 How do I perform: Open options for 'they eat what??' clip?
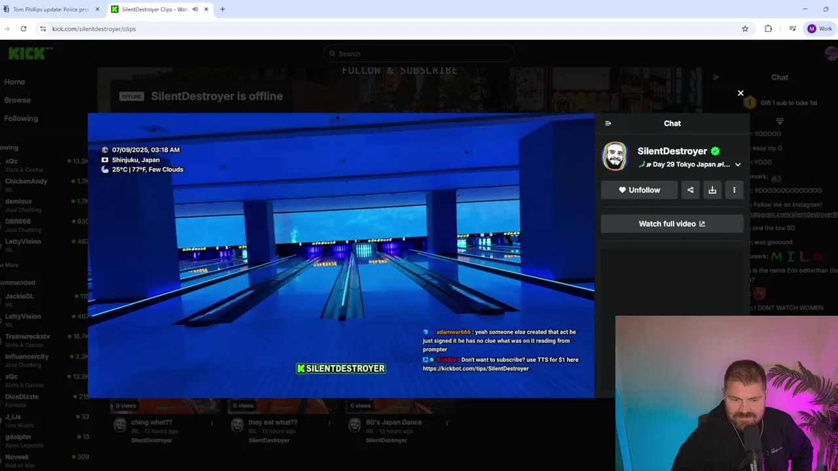[x=329, y=423]
